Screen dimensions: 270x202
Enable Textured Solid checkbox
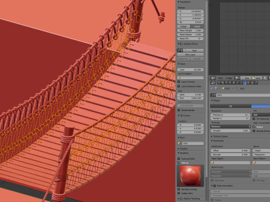[179, 159]
